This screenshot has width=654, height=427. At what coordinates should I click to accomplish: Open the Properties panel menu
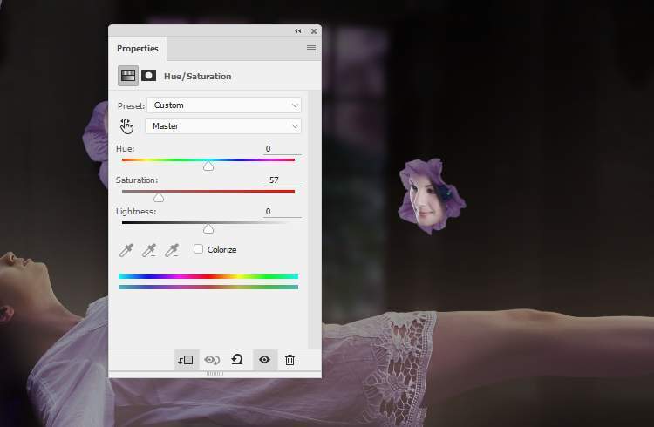pos(311,49)
